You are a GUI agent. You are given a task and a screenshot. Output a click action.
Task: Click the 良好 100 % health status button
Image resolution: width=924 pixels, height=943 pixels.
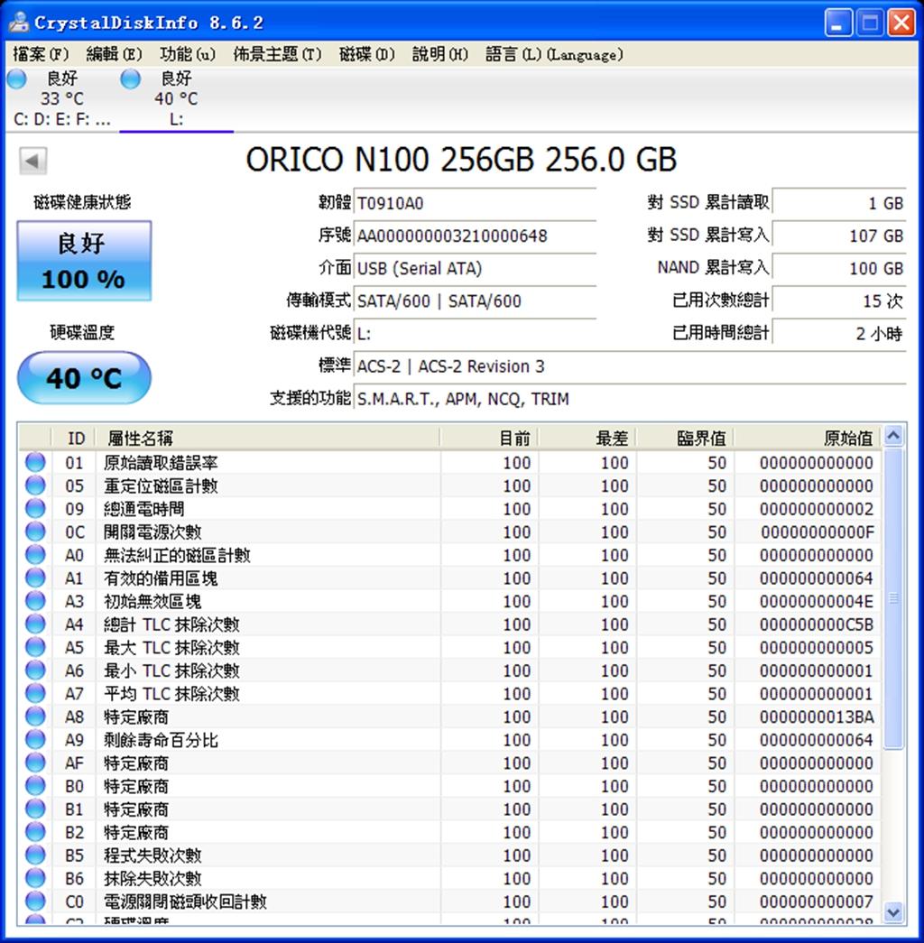84,262
